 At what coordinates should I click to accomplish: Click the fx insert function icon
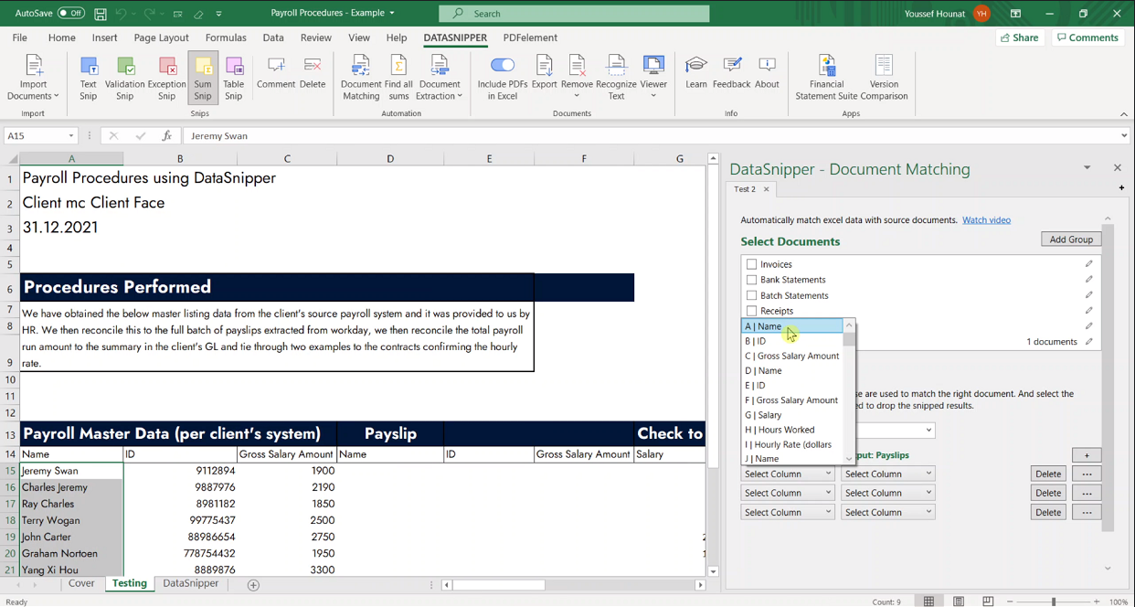coord(166,135)
